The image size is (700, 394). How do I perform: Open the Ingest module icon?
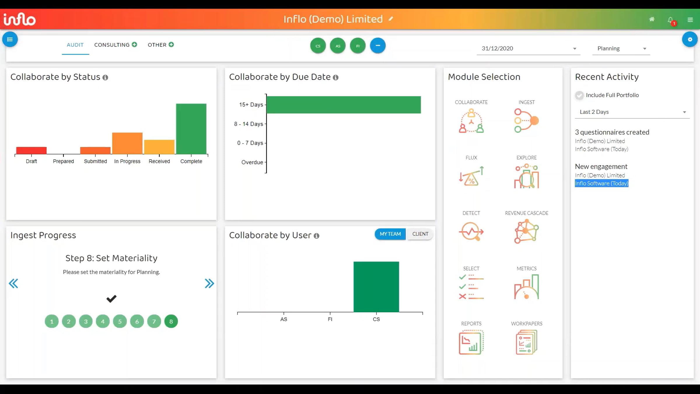526,121
